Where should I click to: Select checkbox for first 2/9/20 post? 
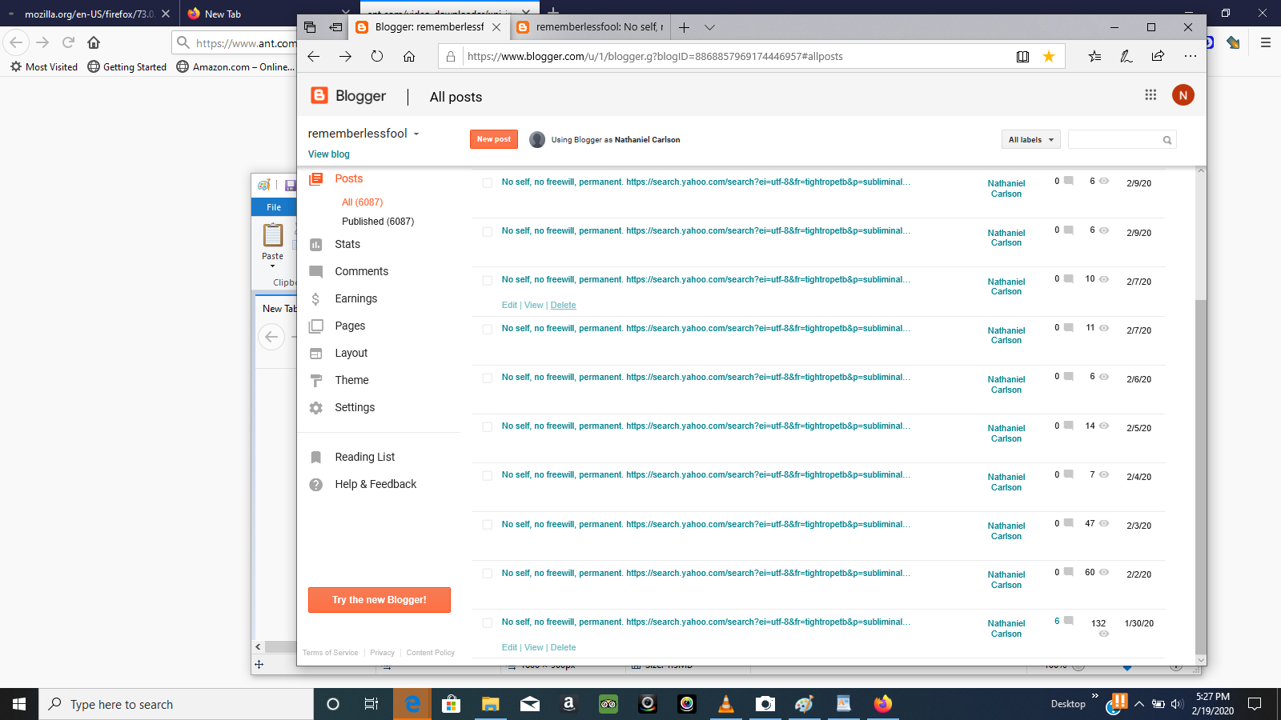click(x=487, y=183)
